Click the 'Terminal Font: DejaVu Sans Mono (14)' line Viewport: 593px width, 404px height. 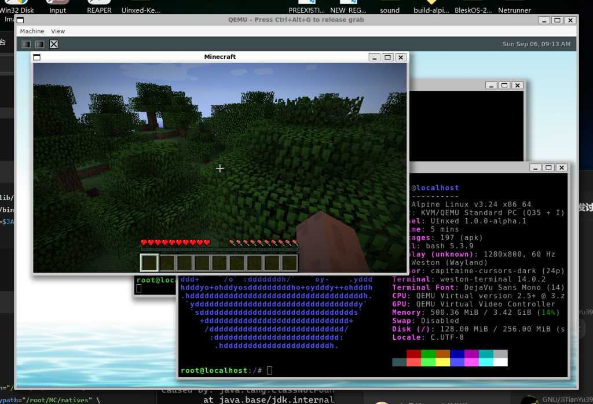tap(478, 288)
